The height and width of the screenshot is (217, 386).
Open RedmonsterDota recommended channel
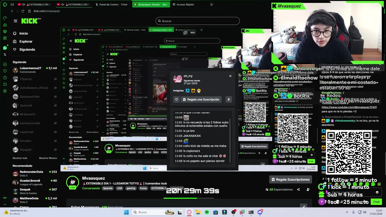coord(35,174)
